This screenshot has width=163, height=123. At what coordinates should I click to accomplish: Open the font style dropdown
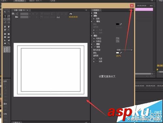(25, 17)
